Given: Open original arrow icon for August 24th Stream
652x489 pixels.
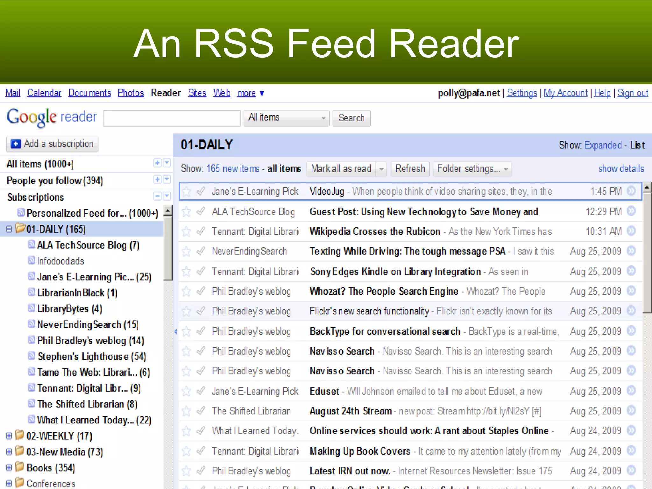Looking at the screenshot, I should click(x=631, y=410).
